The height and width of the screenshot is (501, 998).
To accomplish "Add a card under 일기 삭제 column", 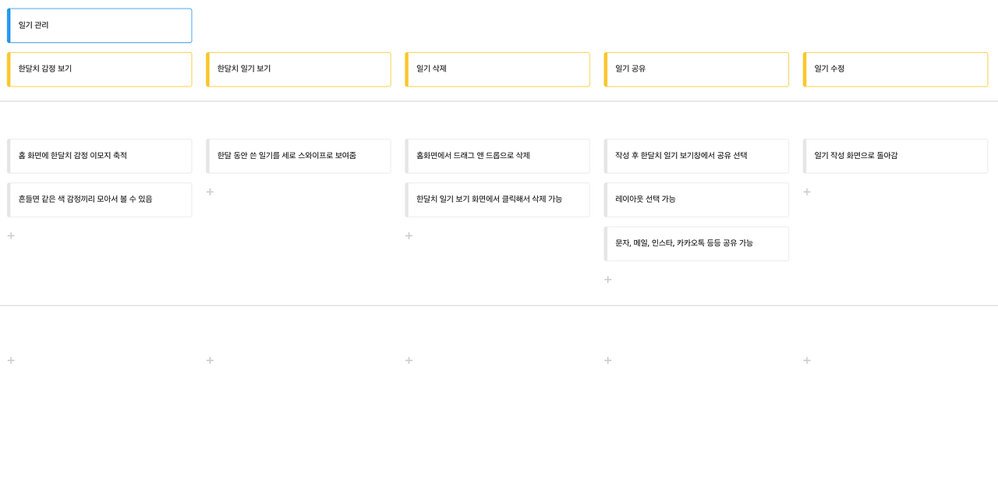I will click(409, 236).
